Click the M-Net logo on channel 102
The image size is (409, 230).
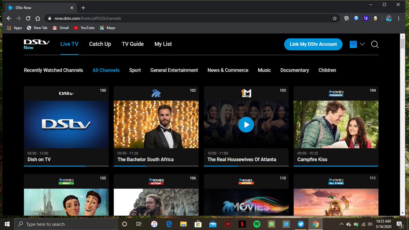(x=156, y=93)
